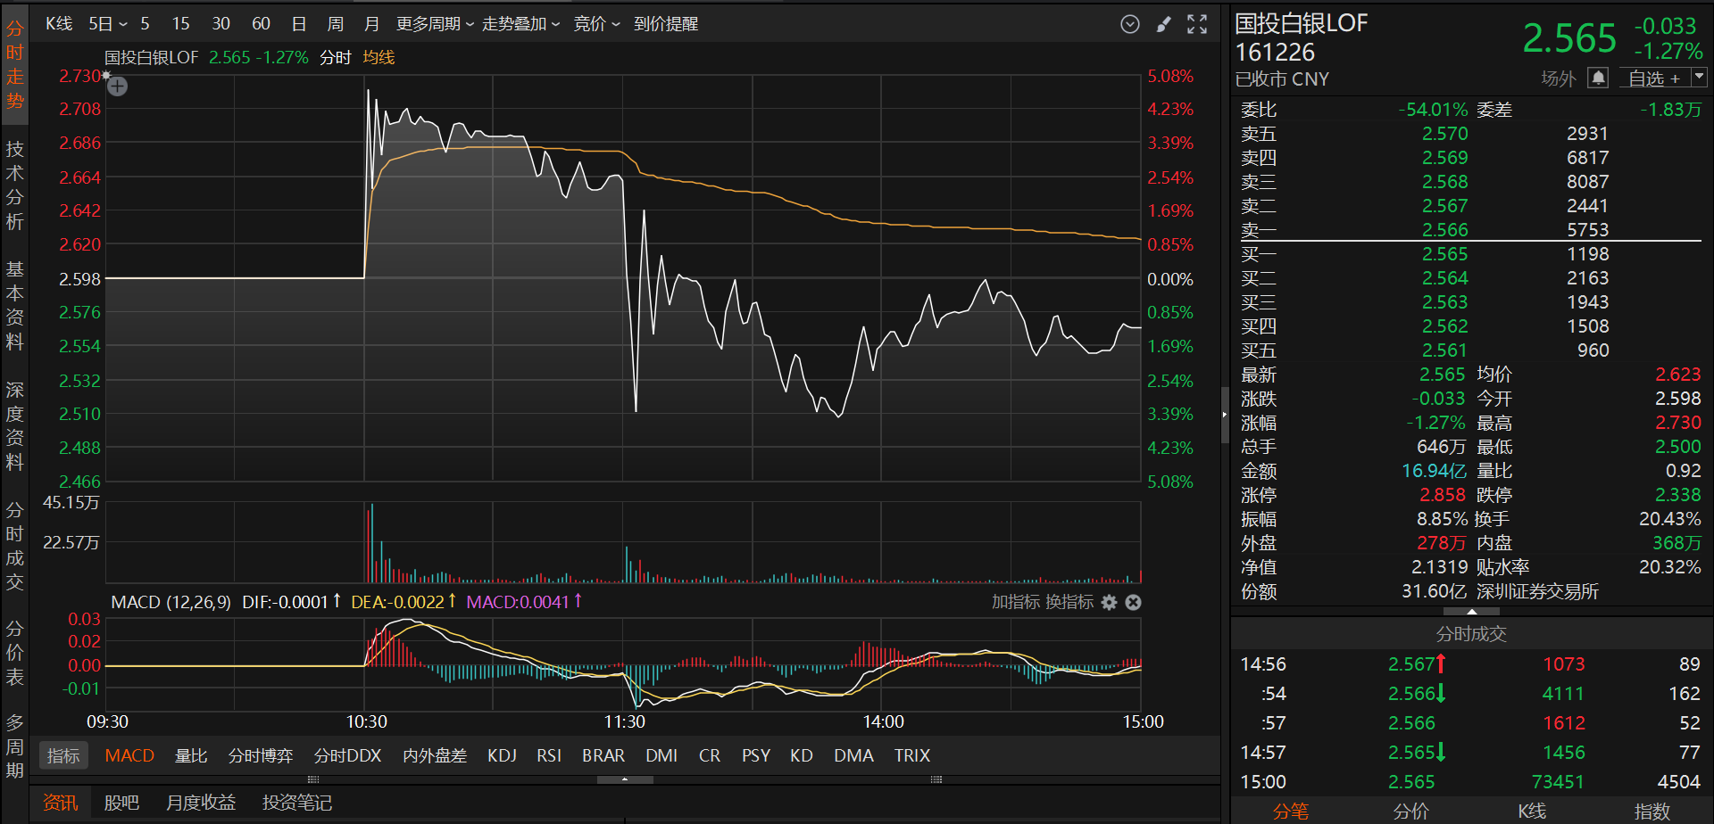Set a price alert with the bell icon
The width and height of the screenshot is (1714, 824).
coord(1598,78)
